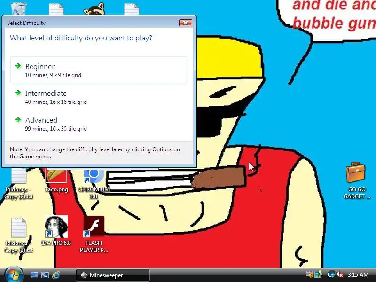
Task: Click the green arrow beside Intermediate
Action: 18,93
